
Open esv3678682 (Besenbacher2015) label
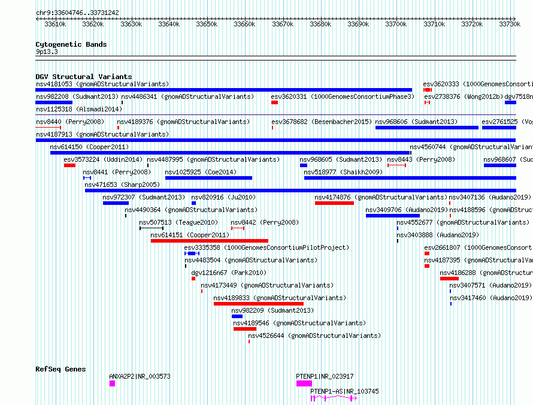[x=322, y=122]
